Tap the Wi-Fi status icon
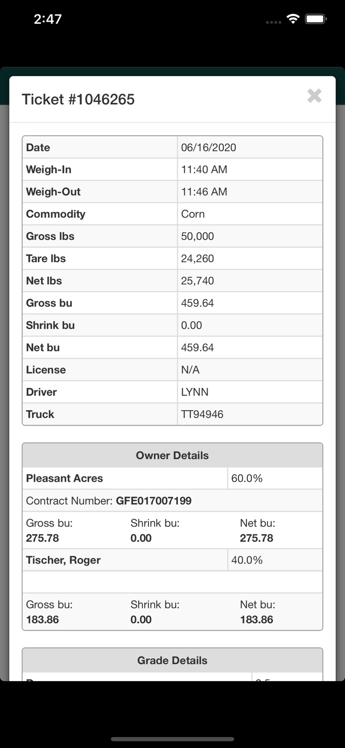 coord(293,19)
